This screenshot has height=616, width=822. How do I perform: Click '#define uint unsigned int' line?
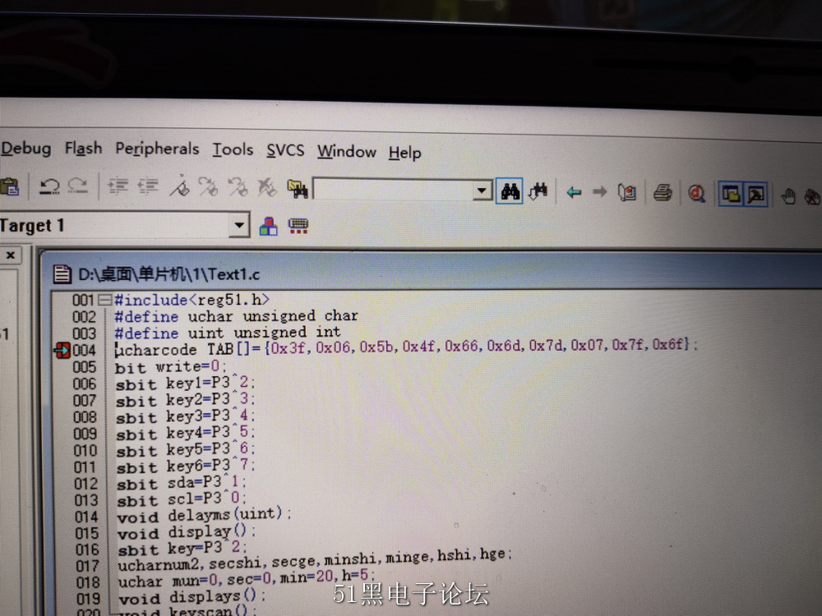228,333
